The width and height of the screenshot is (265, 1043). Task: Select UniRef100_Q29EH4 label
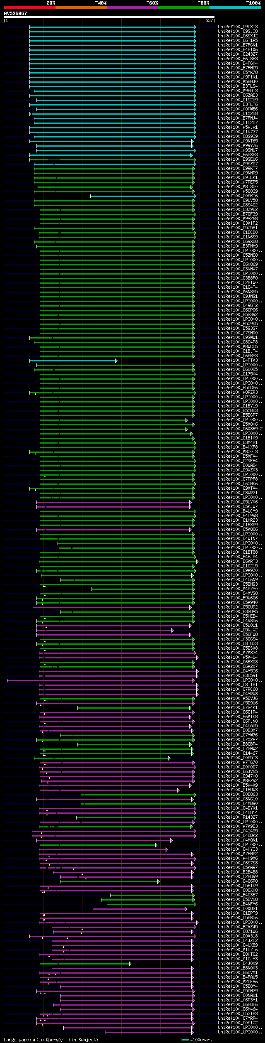(x=238, y=461)
